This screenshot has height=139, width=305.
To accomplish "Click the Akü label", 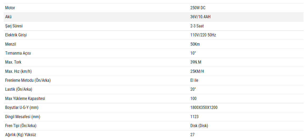I will tap(8, 17).
